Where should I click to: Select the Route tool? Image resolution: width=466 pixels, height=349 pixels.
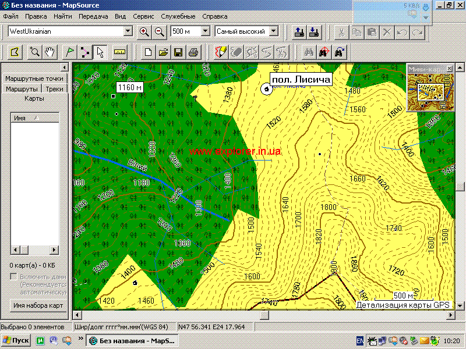[85, 52]
